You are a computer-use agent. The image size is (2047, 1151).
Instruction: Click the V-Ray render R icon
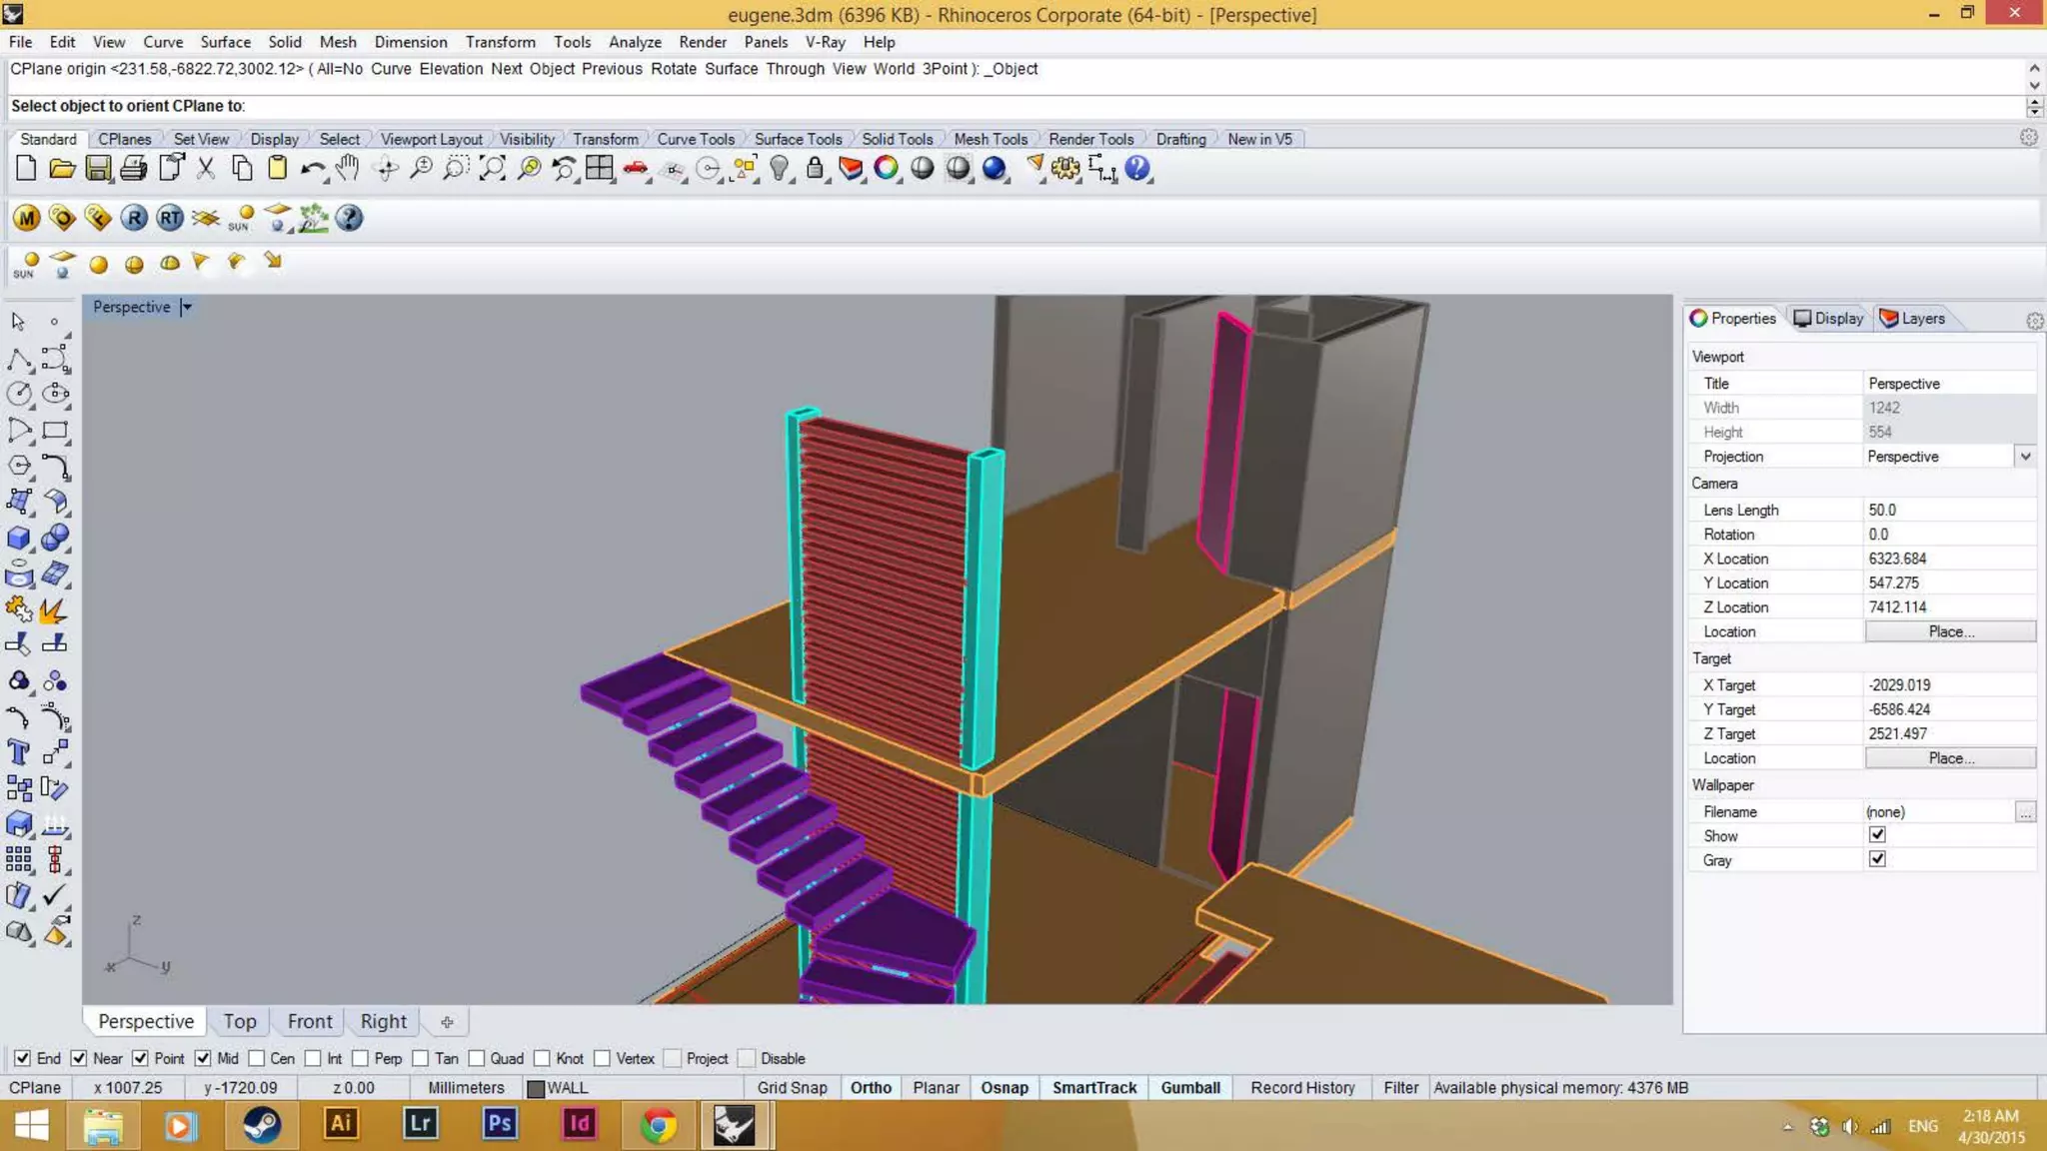coord(134,218)
